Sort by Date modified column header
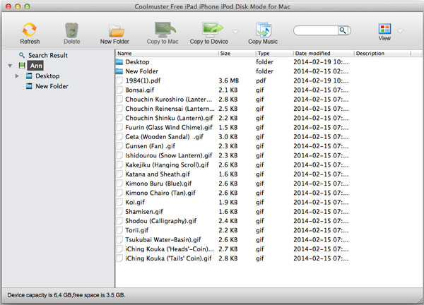 tap(323, 54)
